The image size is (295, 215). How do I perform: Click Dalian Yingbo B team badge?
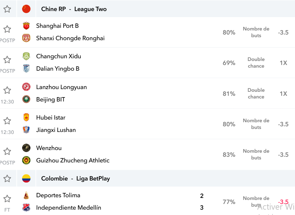click(26, 69)
